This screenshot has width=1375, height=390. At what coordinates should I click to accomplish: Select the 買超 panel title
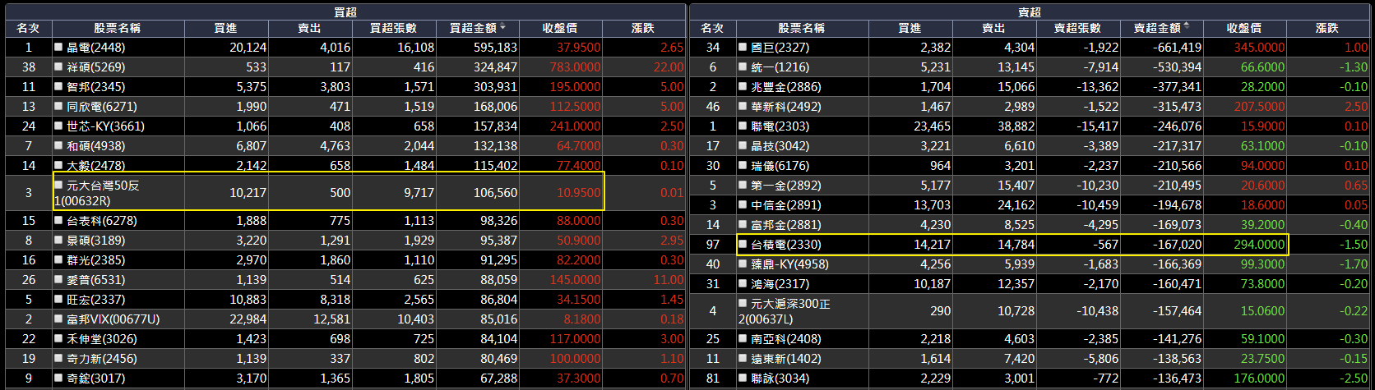point(345,11)
